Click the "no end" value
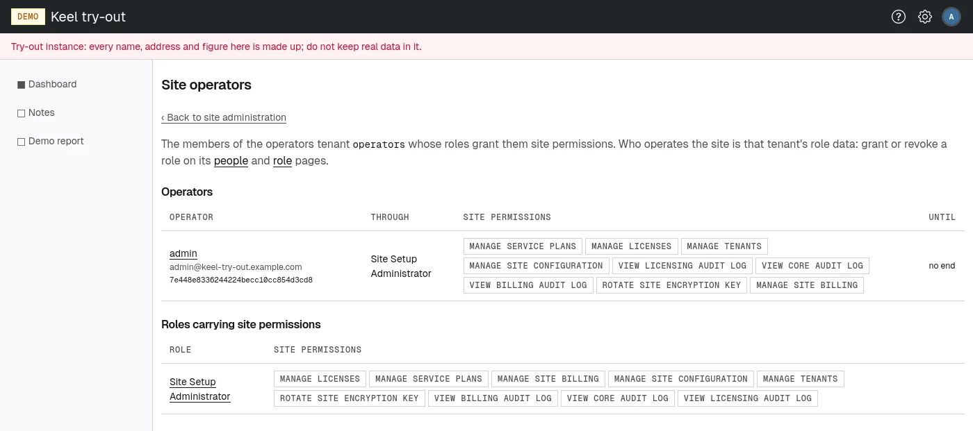The image size is (973, 431). pos(942,266)
